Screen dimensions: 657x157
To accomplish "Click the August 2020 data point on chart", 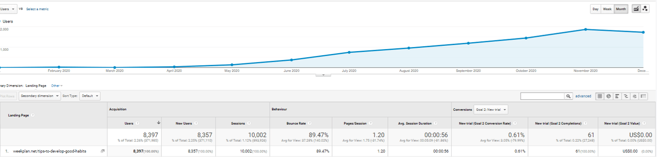I will click(409, 48).
